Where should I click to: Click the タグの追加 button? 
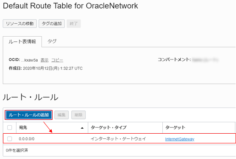pos(52,24)
